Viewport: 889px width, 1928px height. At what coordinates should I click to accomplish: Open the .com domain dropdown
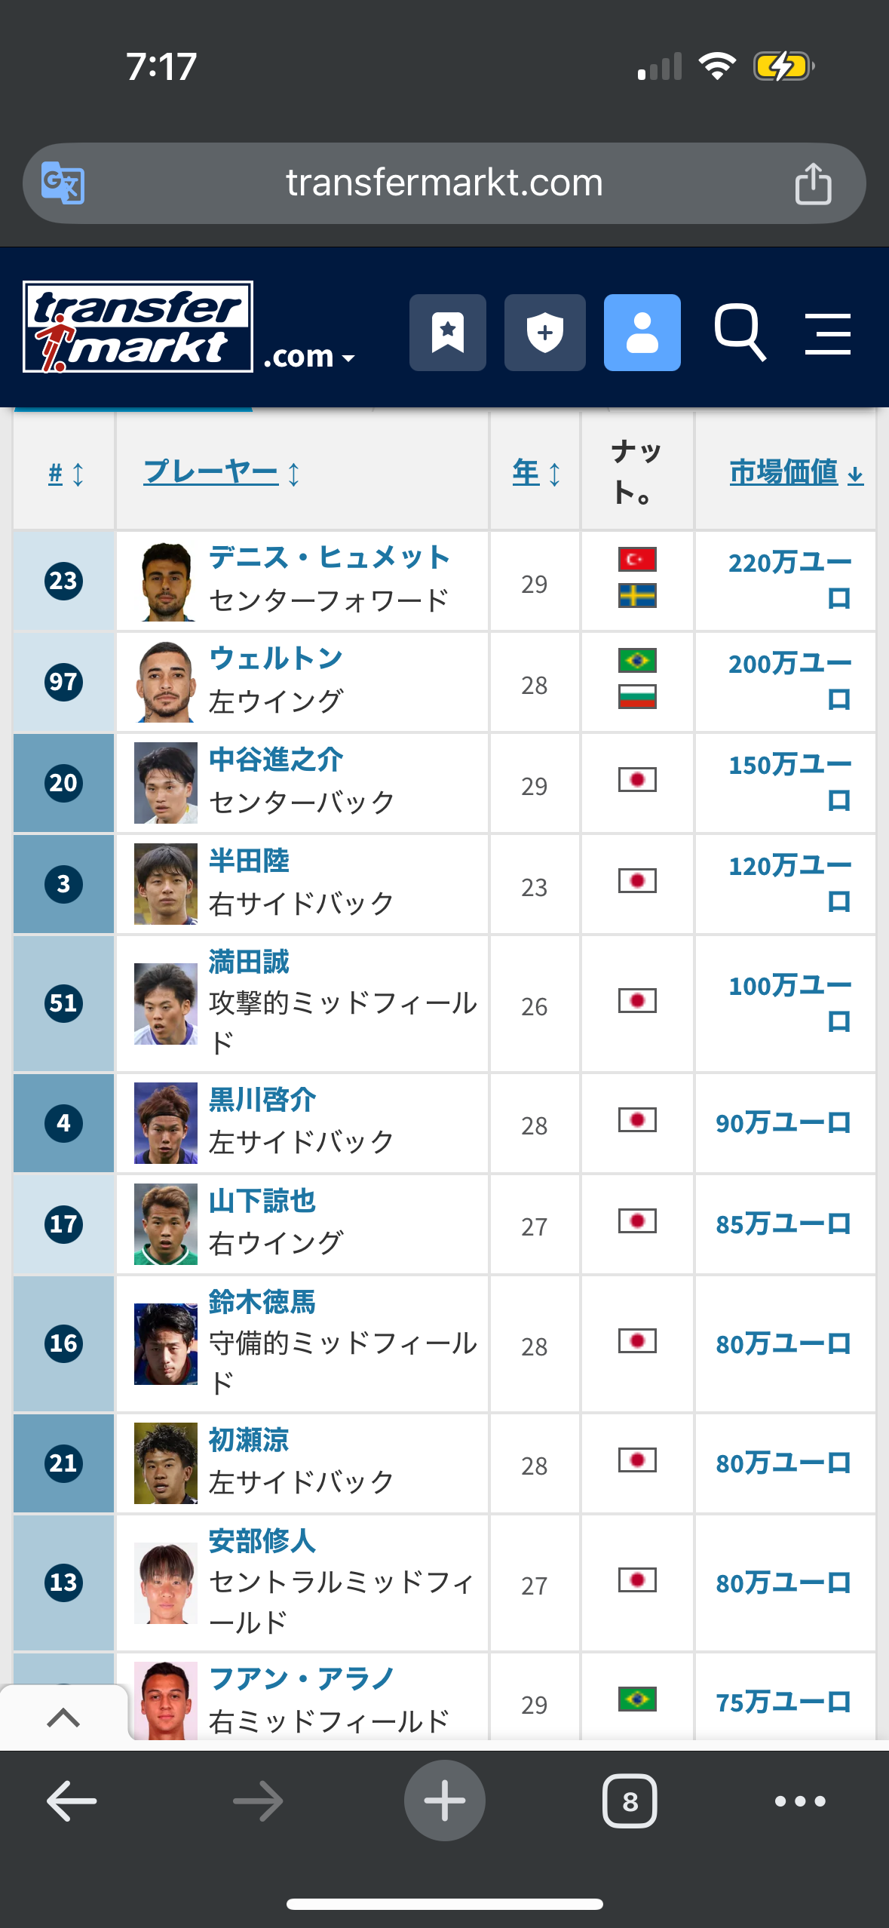[x=309, y=356]
